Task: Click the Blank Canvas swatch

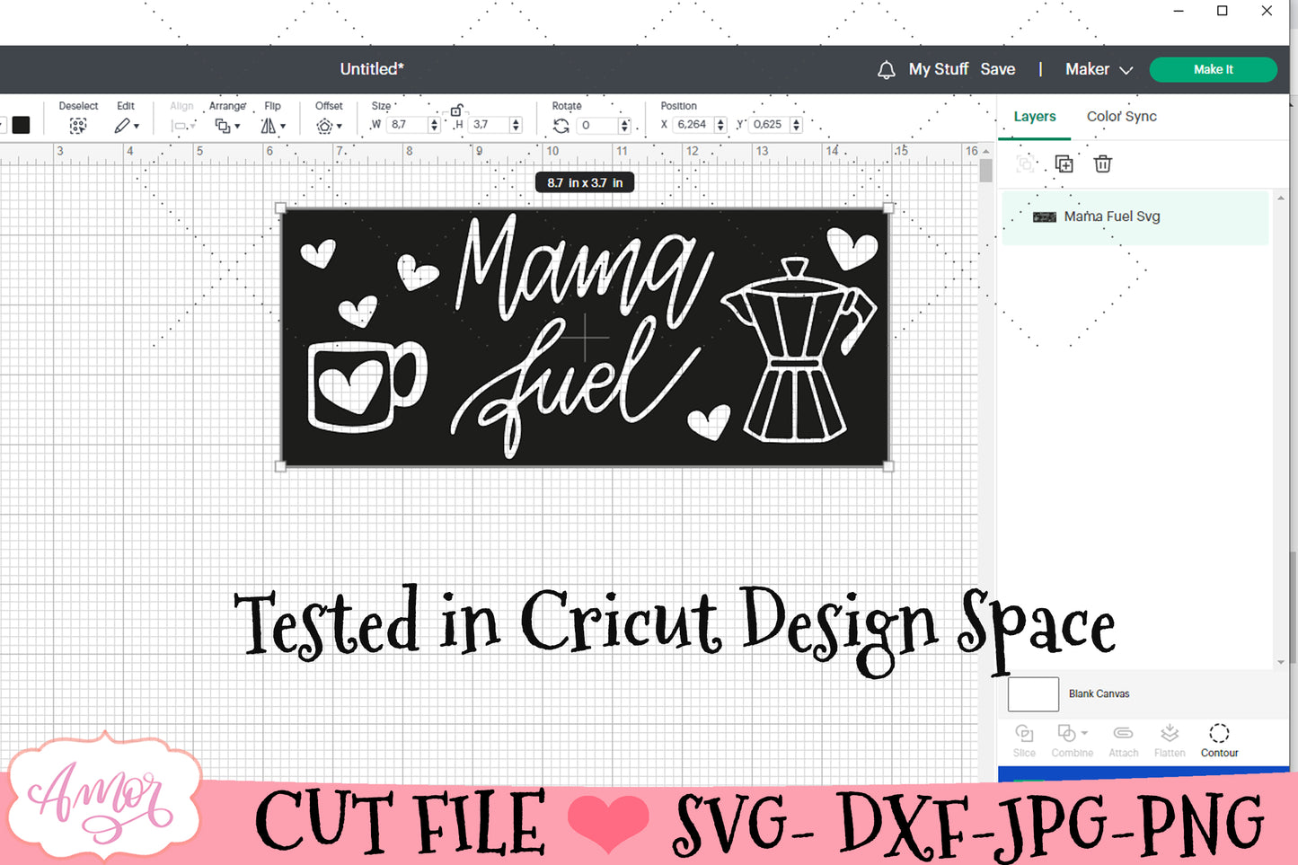Action: 1033,694
